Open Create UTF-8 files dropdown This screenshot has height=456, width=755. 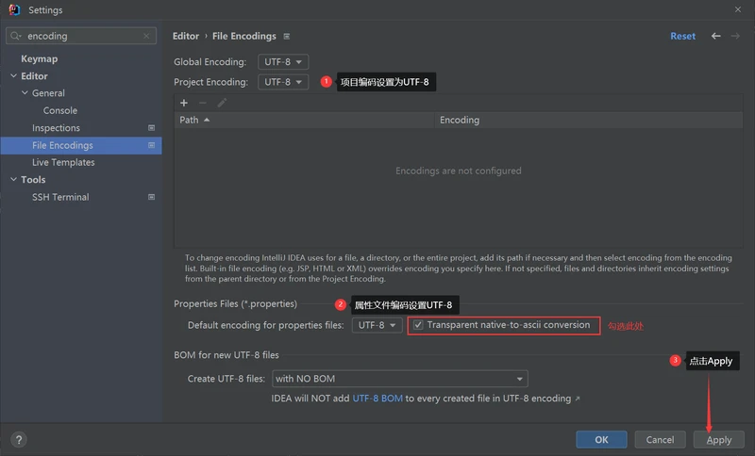click(x=399, y=379)
